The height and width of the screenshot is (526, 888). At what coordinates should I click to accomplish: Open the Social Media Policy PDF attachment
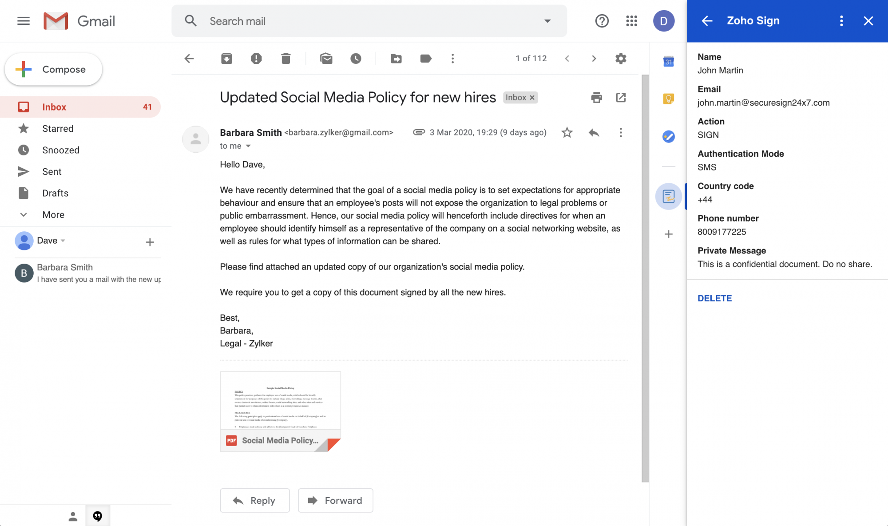[x=280, y=411]
